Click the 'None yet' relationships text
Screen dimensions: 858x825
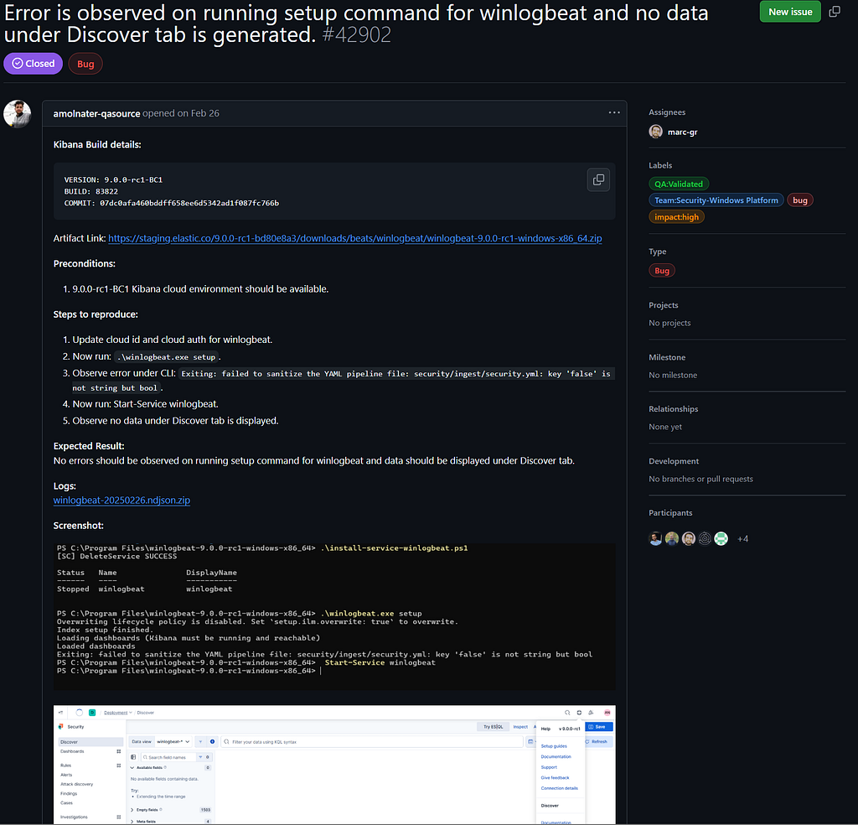(664, 427)
